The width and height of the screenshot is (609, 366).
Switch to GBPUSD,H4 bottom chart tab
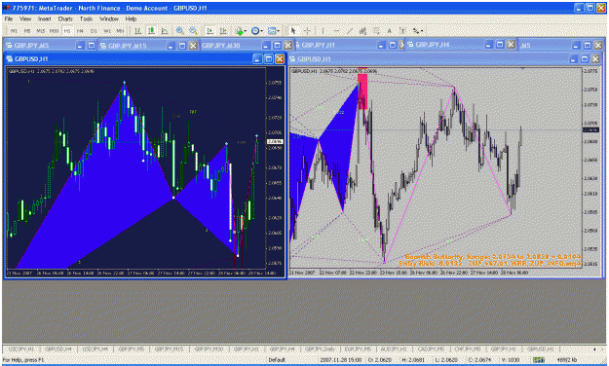58,349
